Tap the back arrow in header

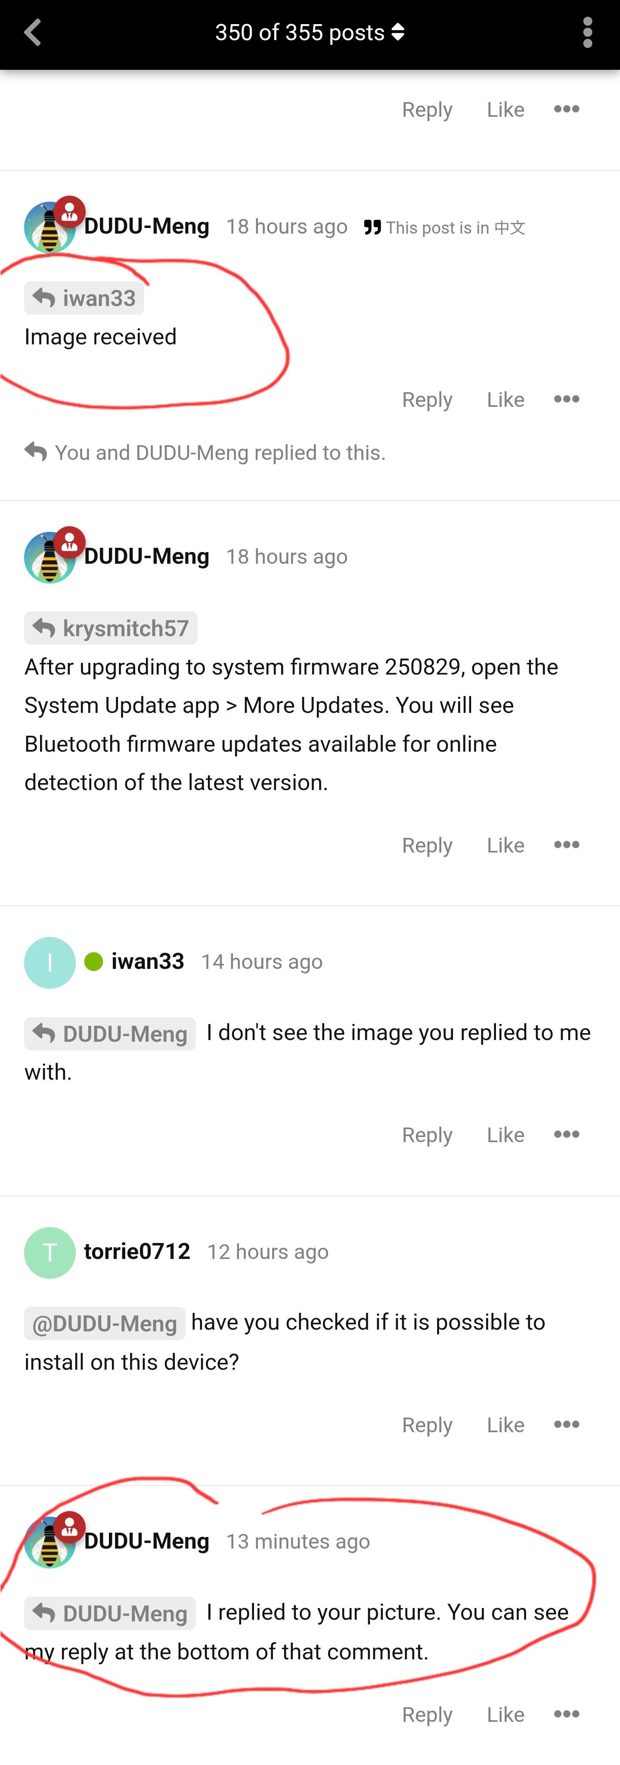coord(33,32)
